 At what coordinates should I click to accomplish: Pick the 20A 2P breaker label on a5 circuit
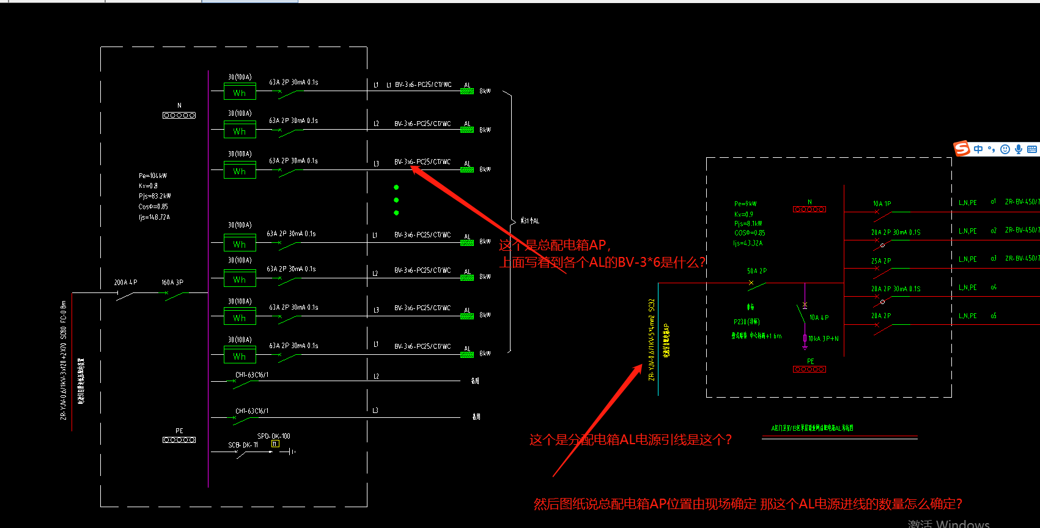coord(881,316)
